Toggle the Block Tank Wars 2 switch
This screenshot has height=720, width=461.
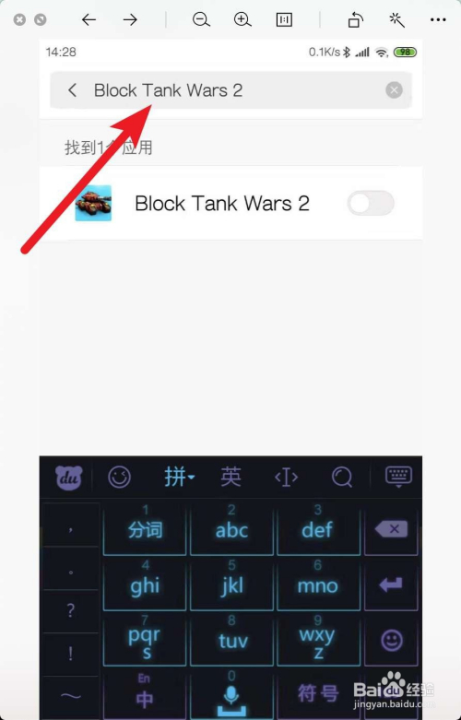[371, 203]
